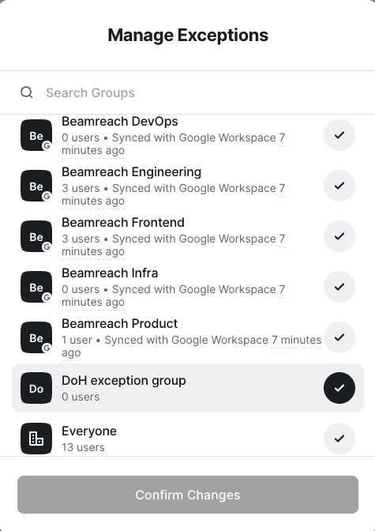This screenshot has height=531, width=375.
Task: Click the Beamreach DevOps group avatar
Action: click(36, 135)
